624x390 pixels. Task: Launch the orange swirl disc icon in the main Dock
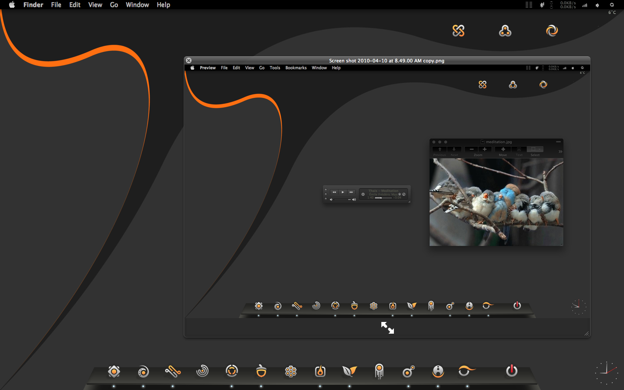click(143, 372)
